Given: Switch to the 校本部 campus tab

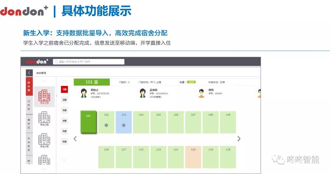Looking at the screenshot, I should tap(29, 86).
